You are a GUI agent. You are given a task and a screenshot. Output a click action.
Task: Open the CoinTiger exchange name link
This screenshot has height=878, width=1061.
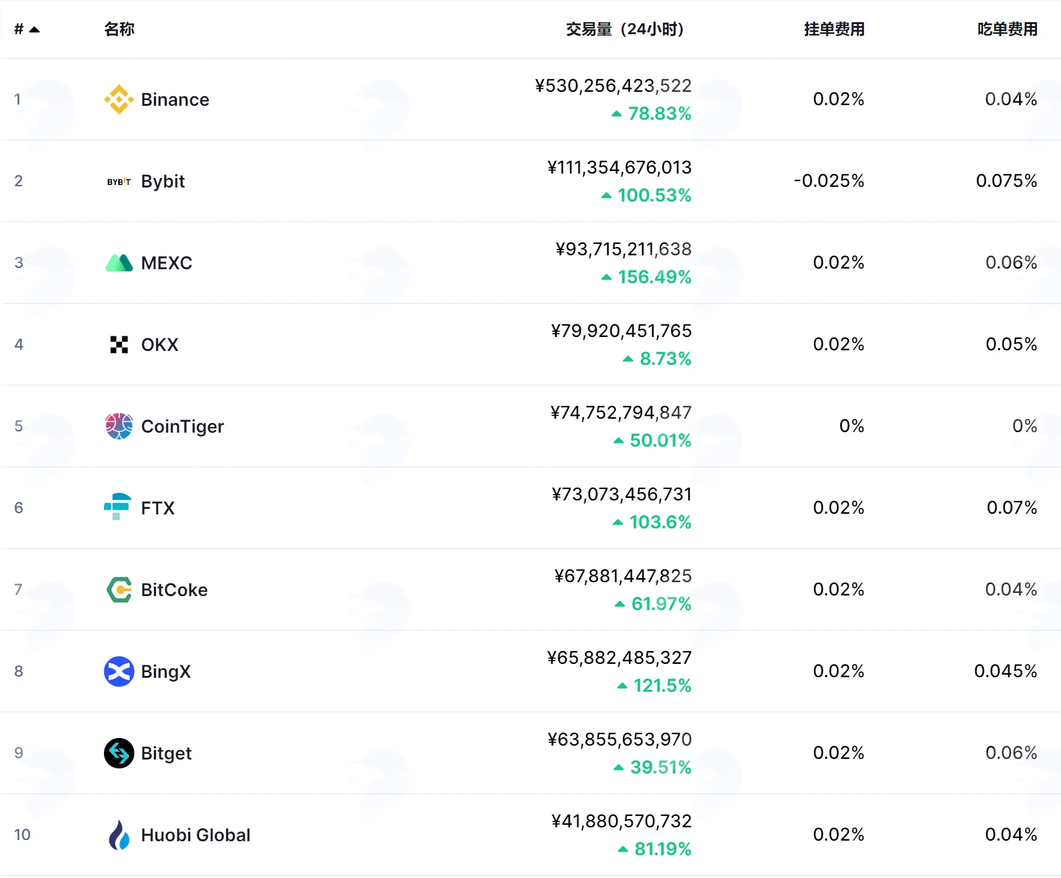183,426
